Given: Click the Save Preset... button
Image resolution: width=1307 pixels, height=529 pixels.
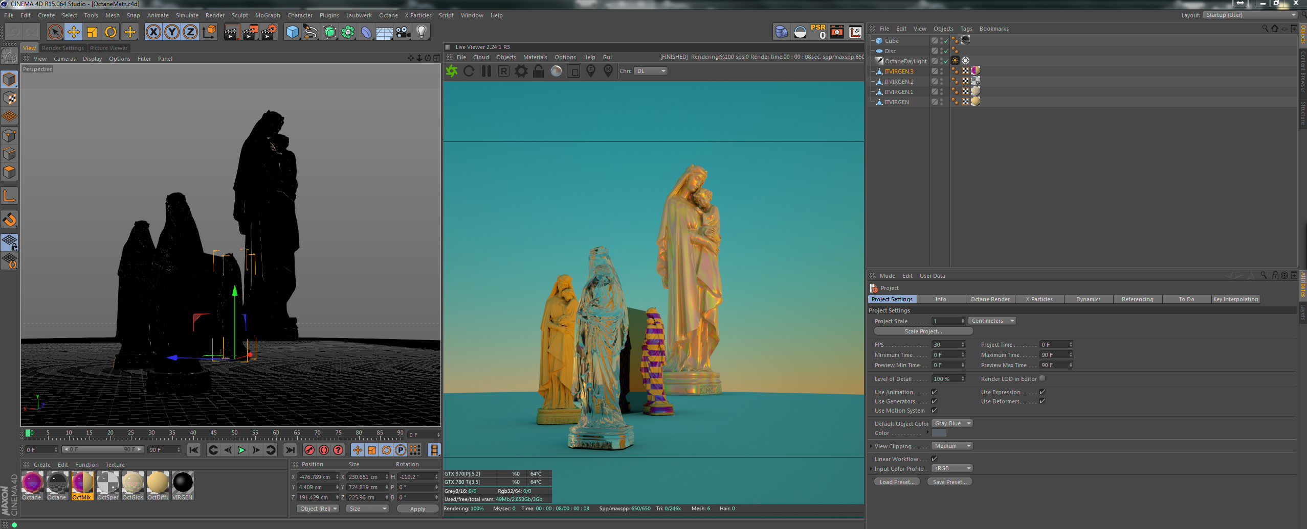Looking at the screenshot, I should click(950, 482).
